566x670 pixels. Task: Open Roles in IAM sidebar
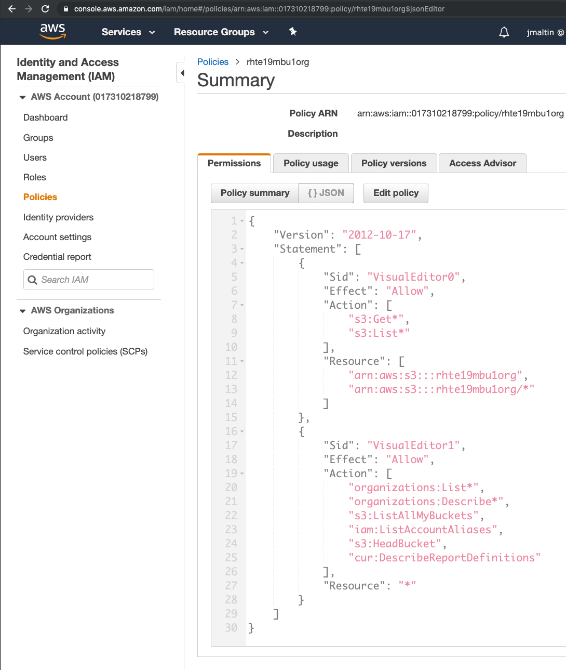[x=35, y=177]
